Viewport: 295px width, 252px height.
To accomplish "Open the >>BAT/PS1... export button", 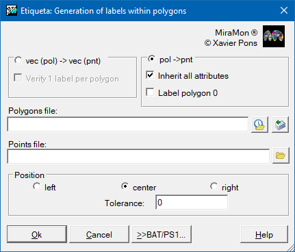I will coord(162,234).
